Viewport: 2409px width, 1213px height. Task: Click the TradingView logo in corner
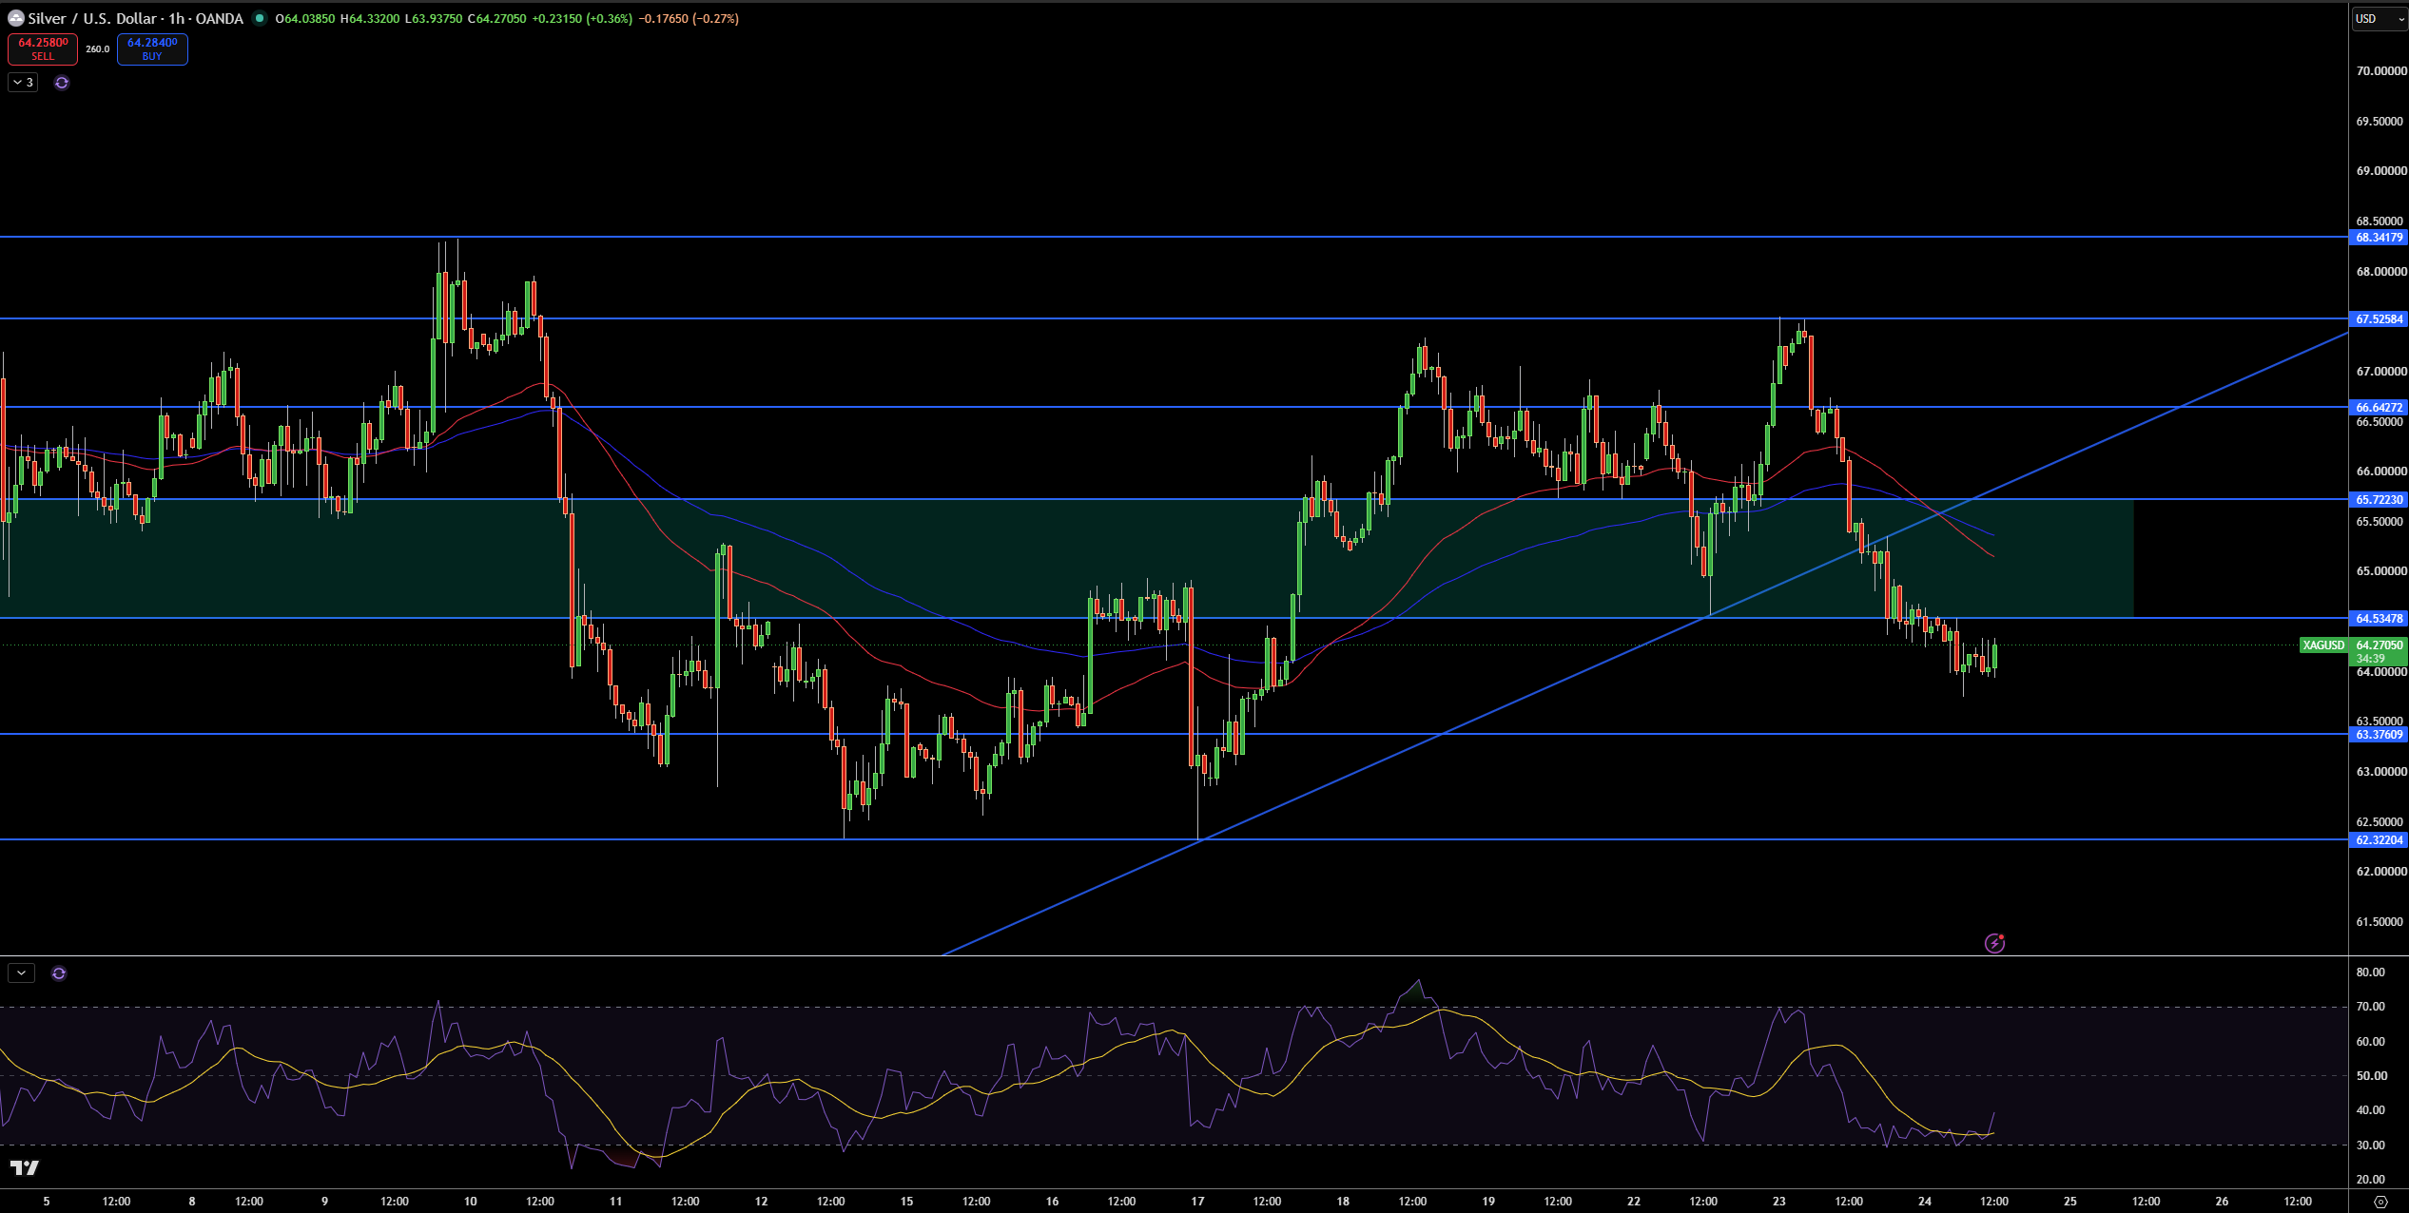point(25,1167)
